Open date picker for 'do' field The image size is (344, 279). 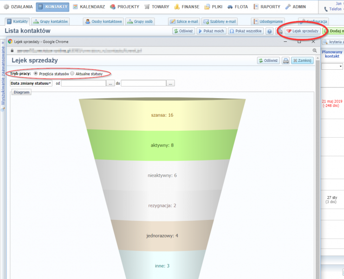171,83
